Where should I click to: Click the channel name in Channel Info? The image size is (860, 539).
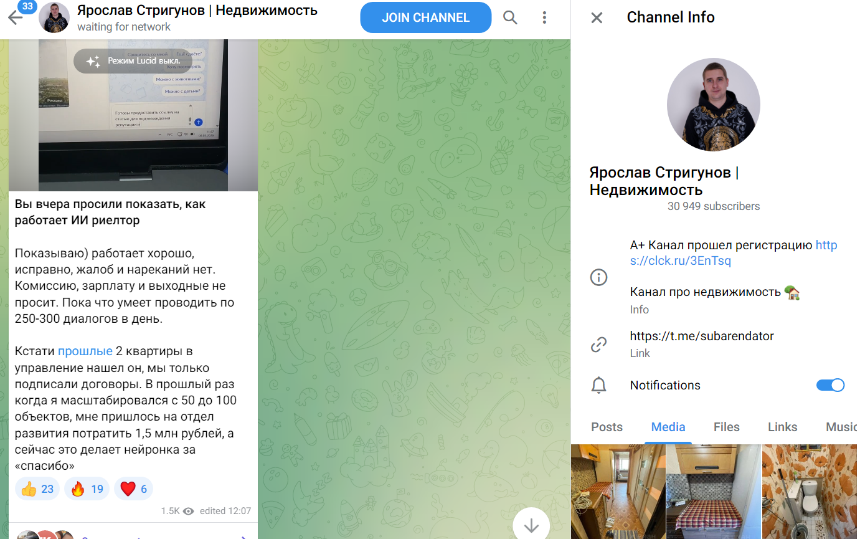(664, 181)
